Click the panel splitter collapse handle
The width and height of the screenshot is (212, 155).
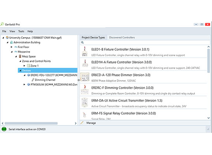point(79,80)
